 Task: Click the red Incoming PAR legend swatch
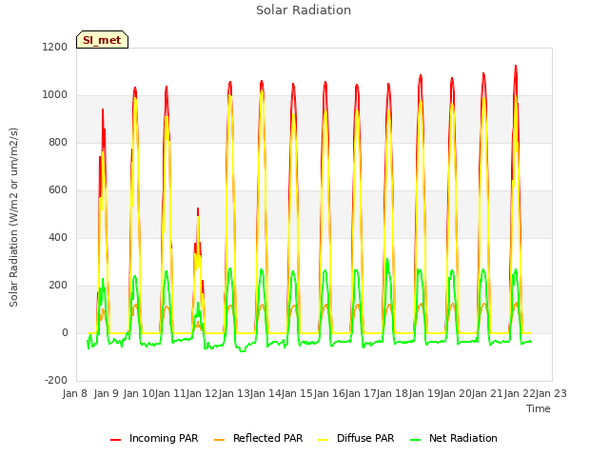116,439
